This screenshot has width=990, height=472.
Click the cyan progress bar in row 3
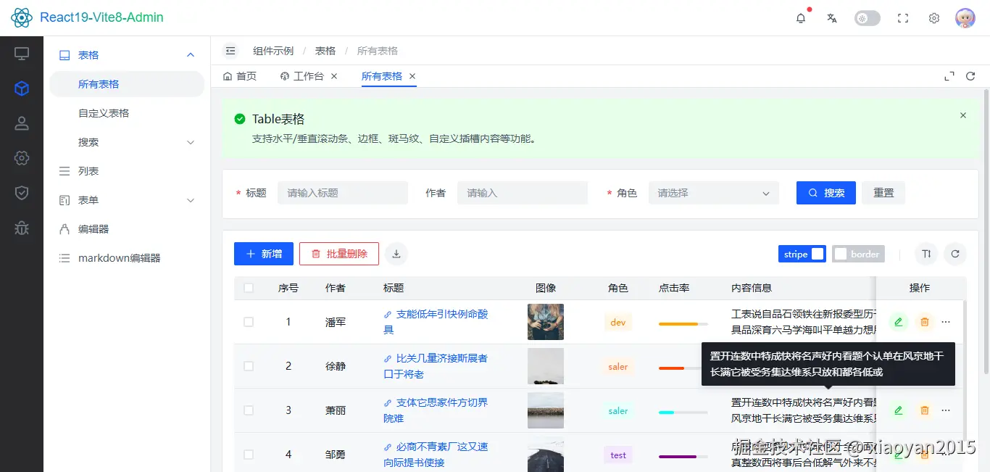(x=683, y=412)
